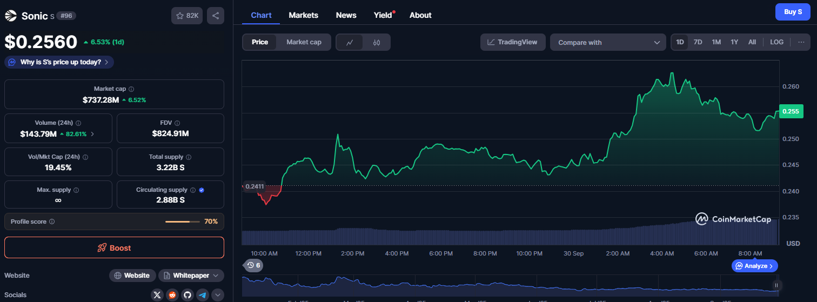Open the About tab
817x302 pixels.
pos(420,15)
